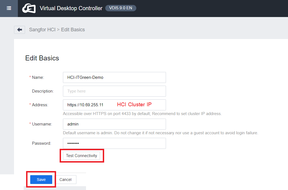The width and height of the screenshot is (288, 190).
Task: Click the Test Connectivity button
Action: (x=82, y=156)
